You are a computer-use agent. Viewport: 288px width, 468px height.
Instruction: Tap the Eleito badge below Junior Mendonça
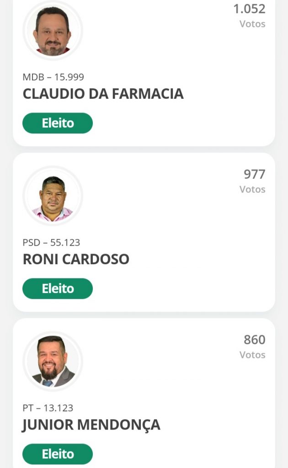coord(58,454)
